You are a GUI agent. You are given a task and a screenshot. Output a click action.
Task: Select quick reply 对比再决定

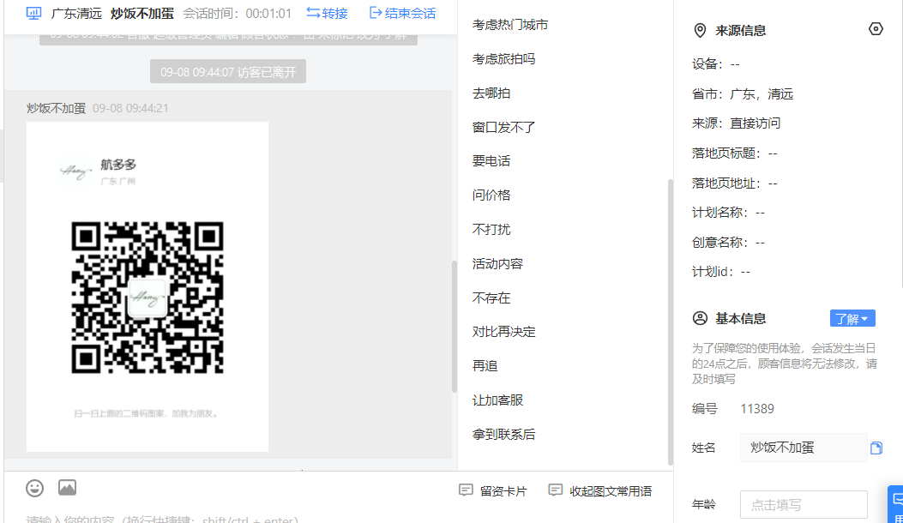point(504,332)
